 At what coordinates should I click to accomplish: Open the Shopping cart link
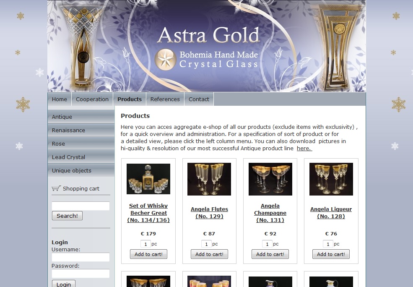point(81,188)
